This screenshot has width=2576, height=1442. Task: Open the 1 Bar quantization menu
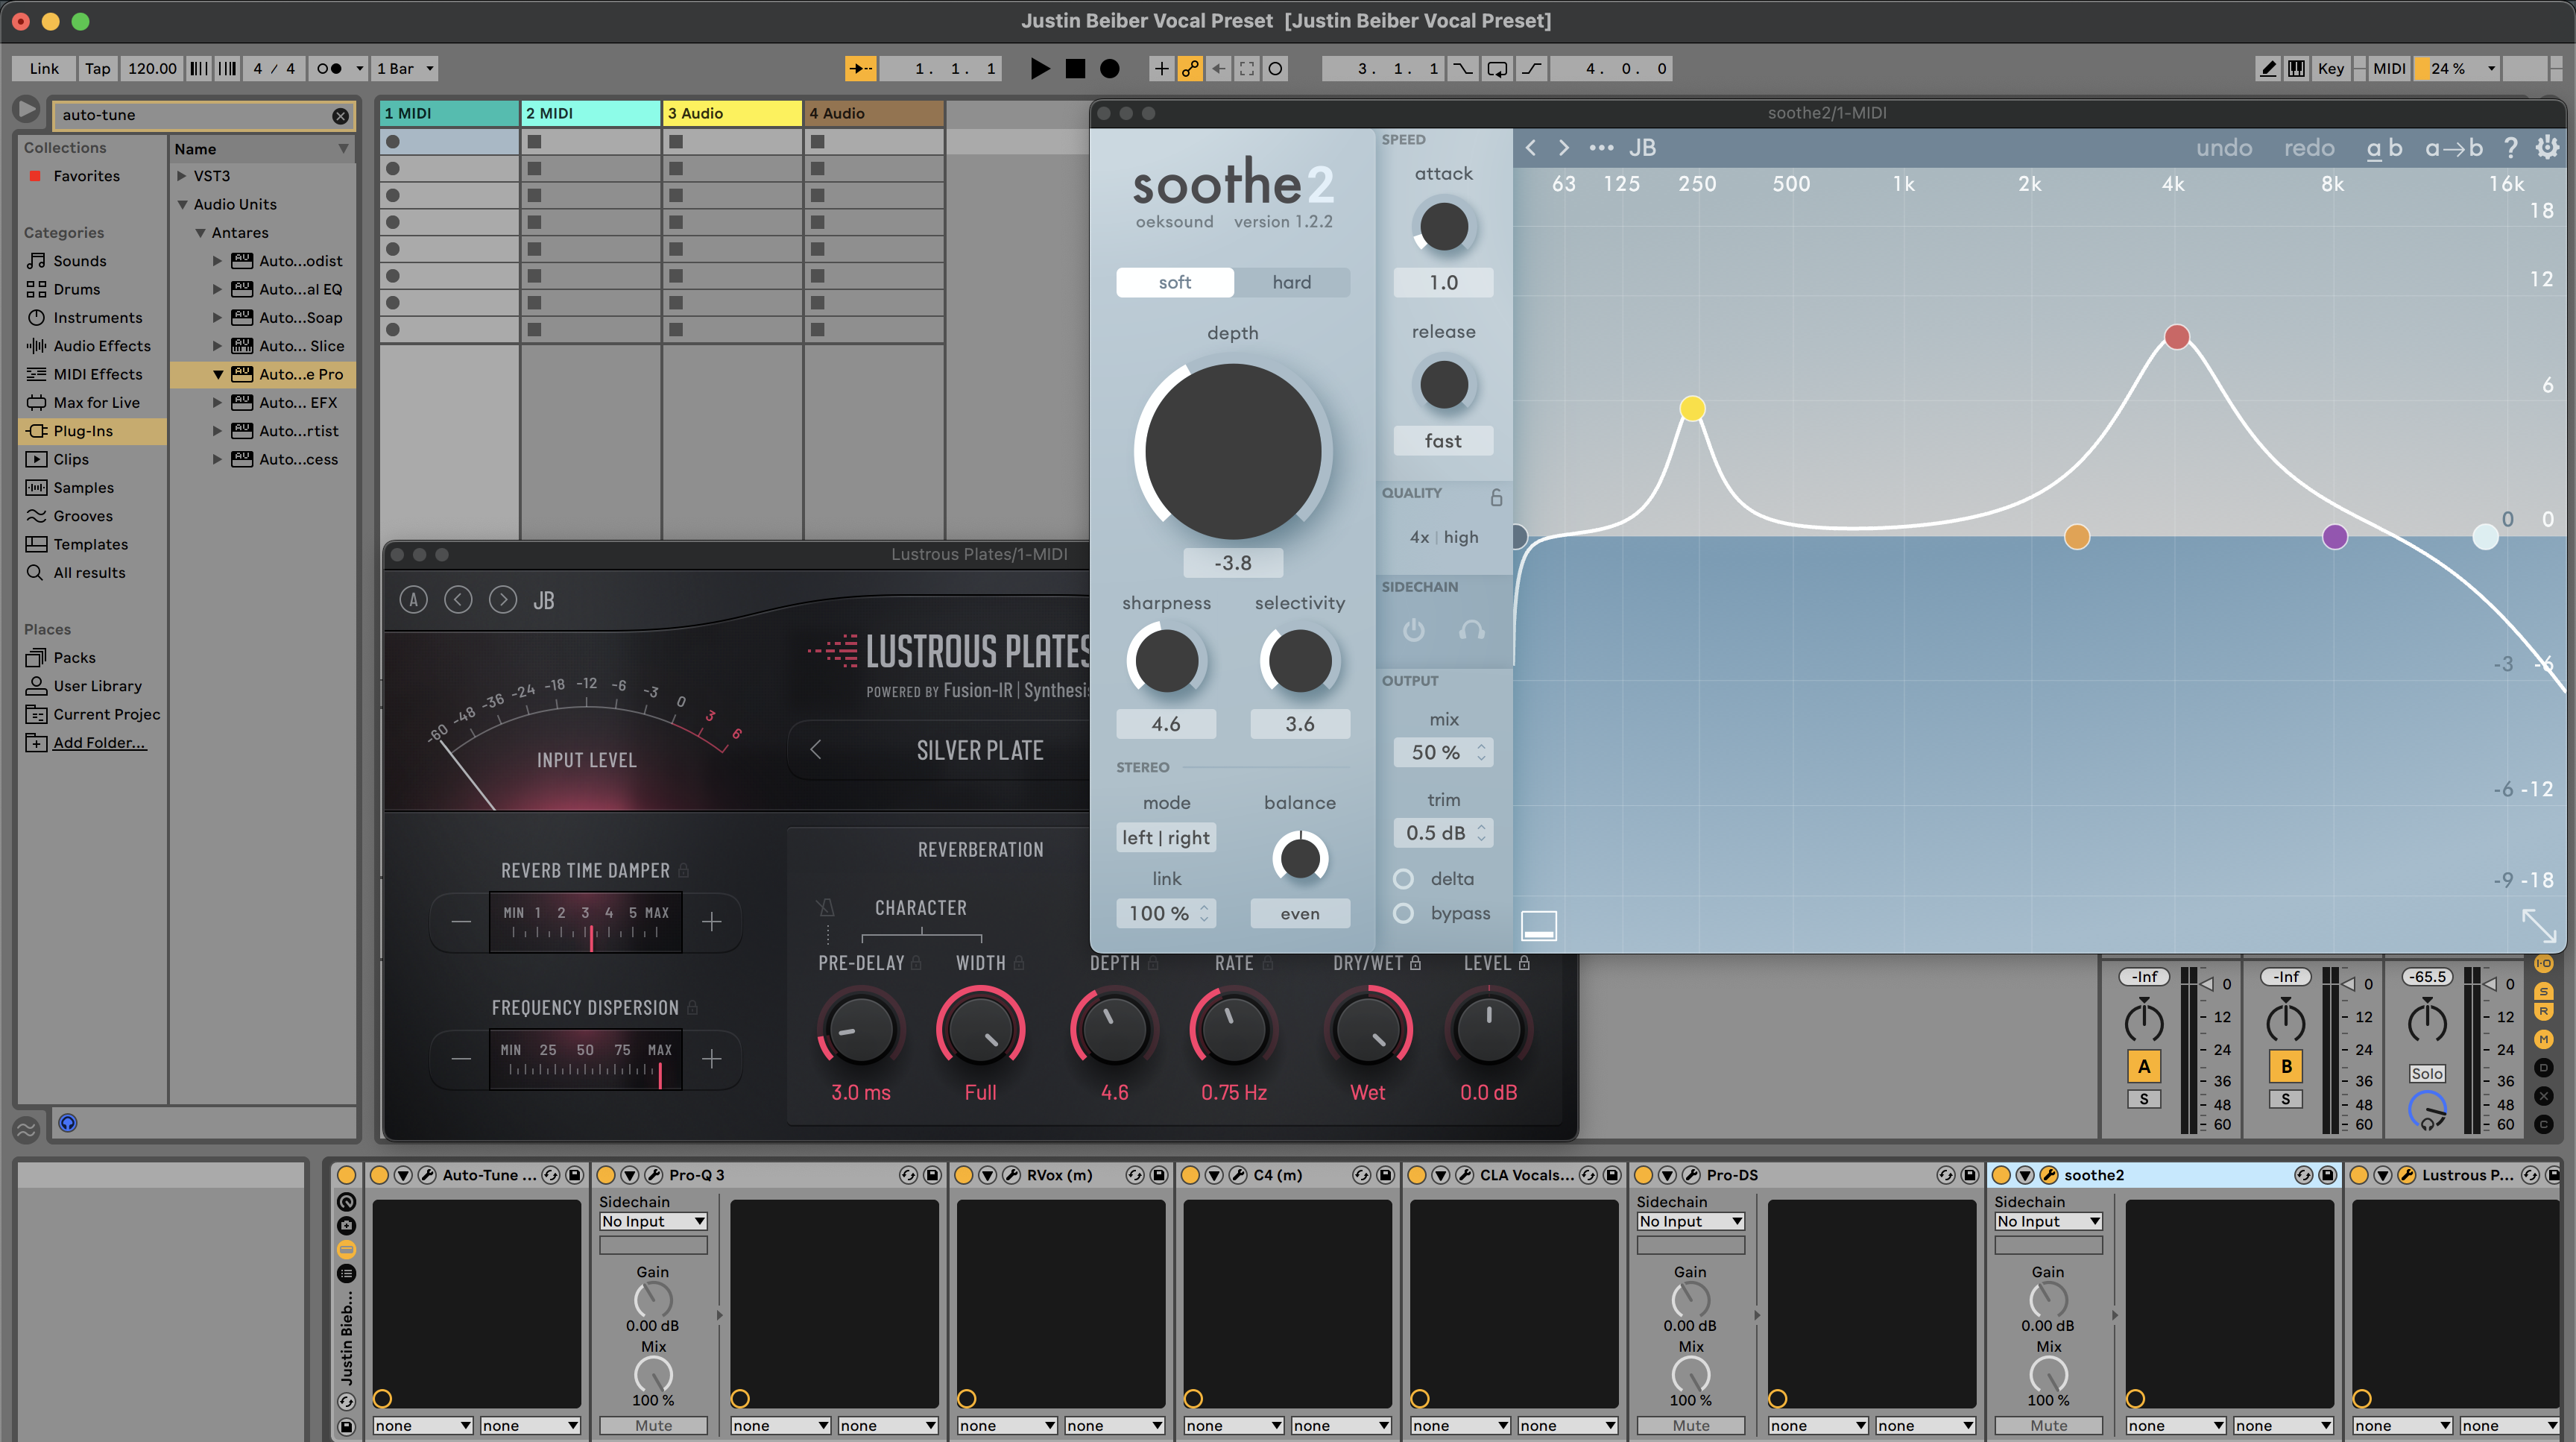(404, 68)
